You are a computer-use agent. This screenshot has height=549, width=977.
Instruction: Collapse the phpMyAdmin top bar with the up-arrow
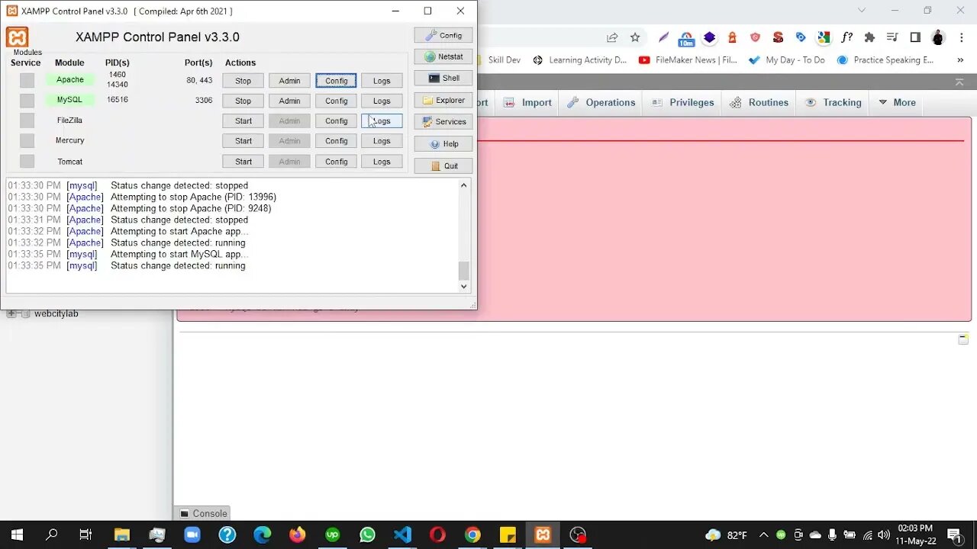959,82
